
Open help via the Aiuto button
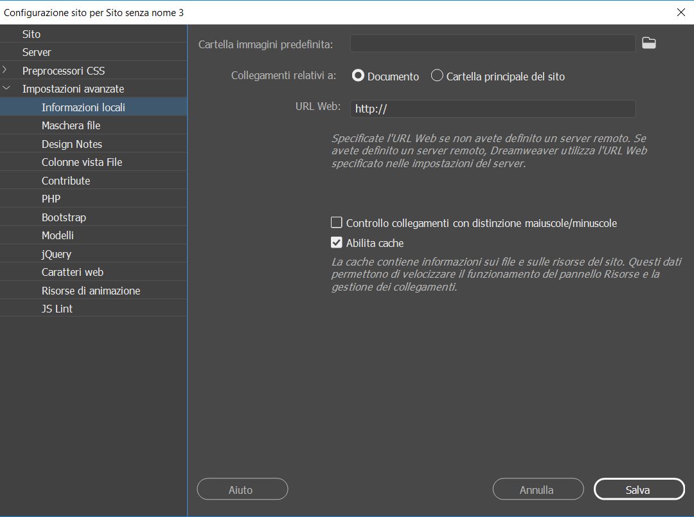point(242,489)
